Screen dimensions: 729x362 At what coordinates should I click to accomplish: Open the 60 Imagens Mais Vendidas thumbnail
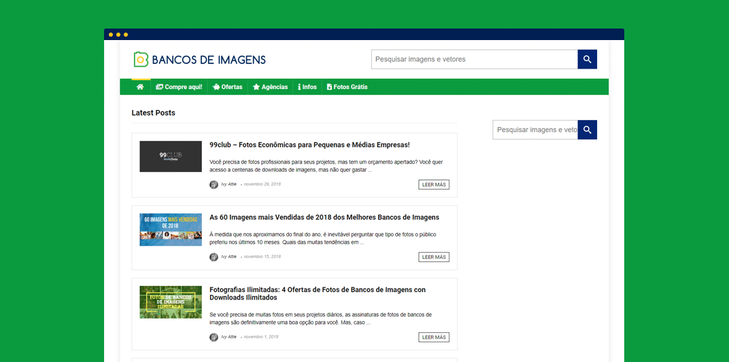(171, 230)
